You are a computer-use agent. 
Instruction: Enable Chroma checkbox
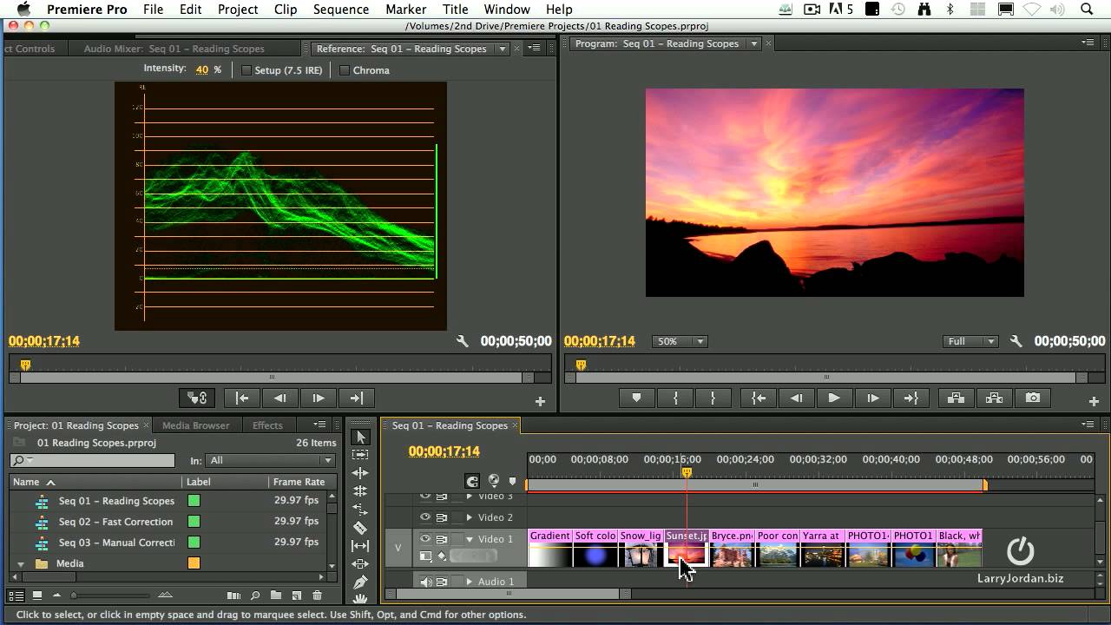point(345,70)
